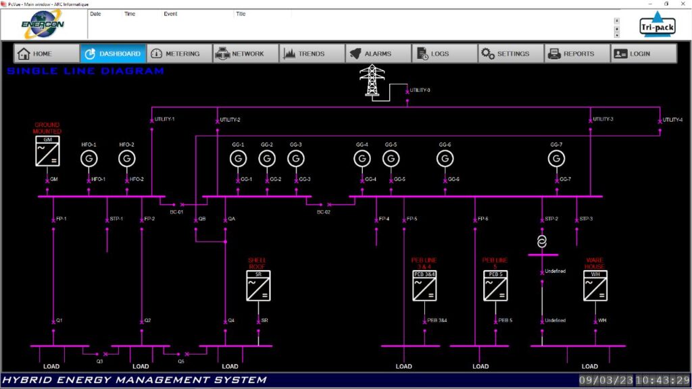This screenshot has width=692, height=389.
Task: Open the Ground Mounted GM inverter symbol
Action: [x=46, y=150]
